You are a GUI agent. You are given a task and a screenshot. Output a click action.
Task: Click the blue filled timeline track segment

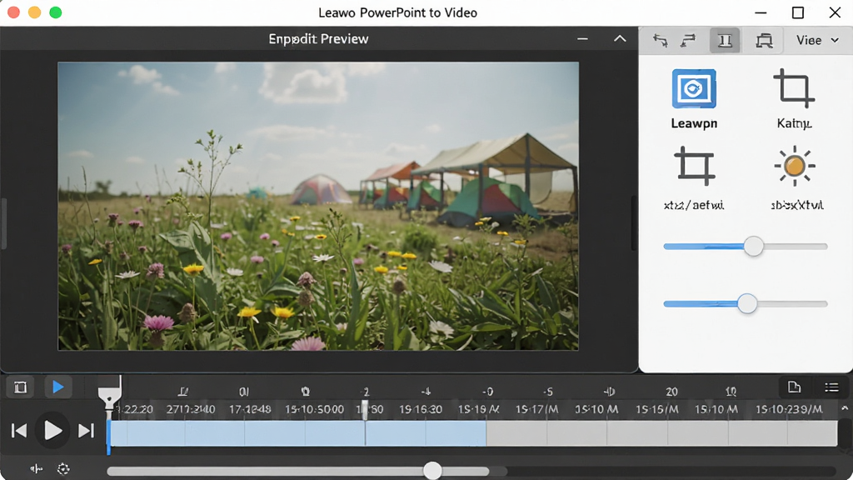point(298,433)
